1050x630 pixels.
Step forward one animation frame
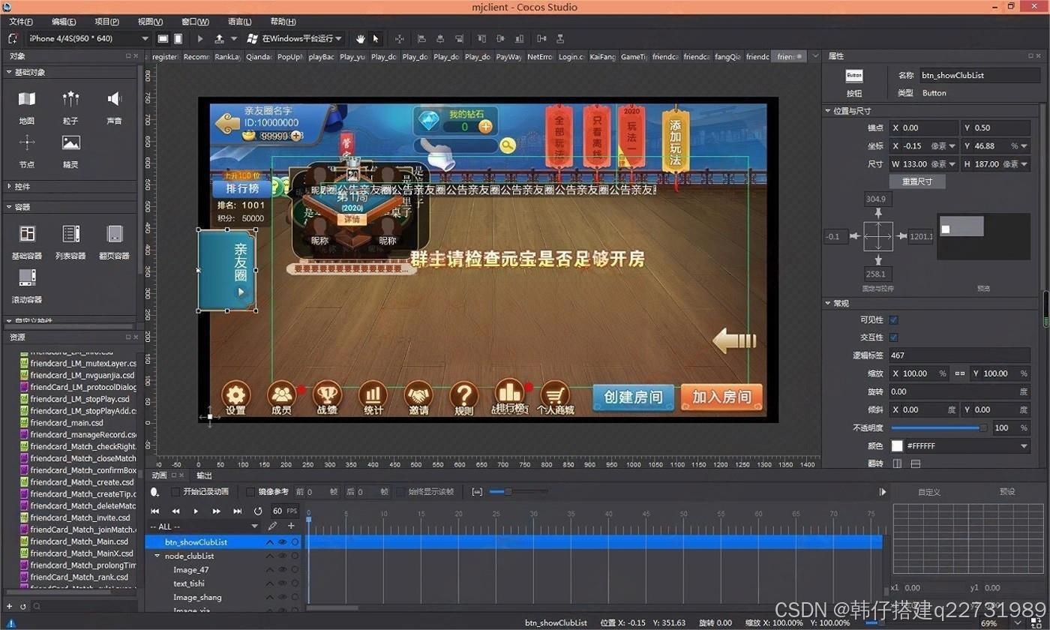pyautogui.click(x=217, y=511)
